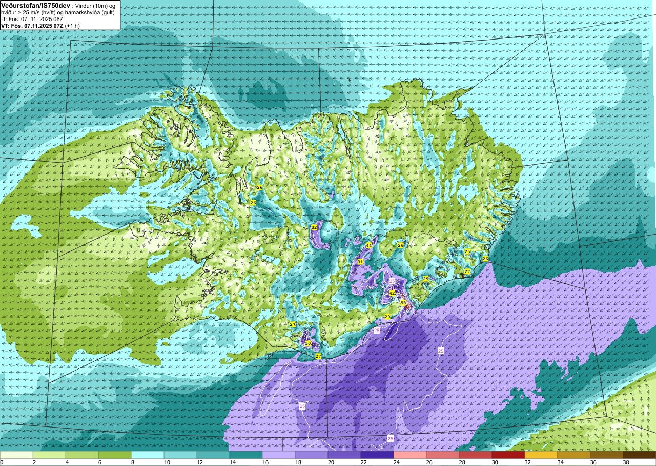656x466 pixels.
Task: Click the legend scale number 38
Action: [x=626, y=462]
